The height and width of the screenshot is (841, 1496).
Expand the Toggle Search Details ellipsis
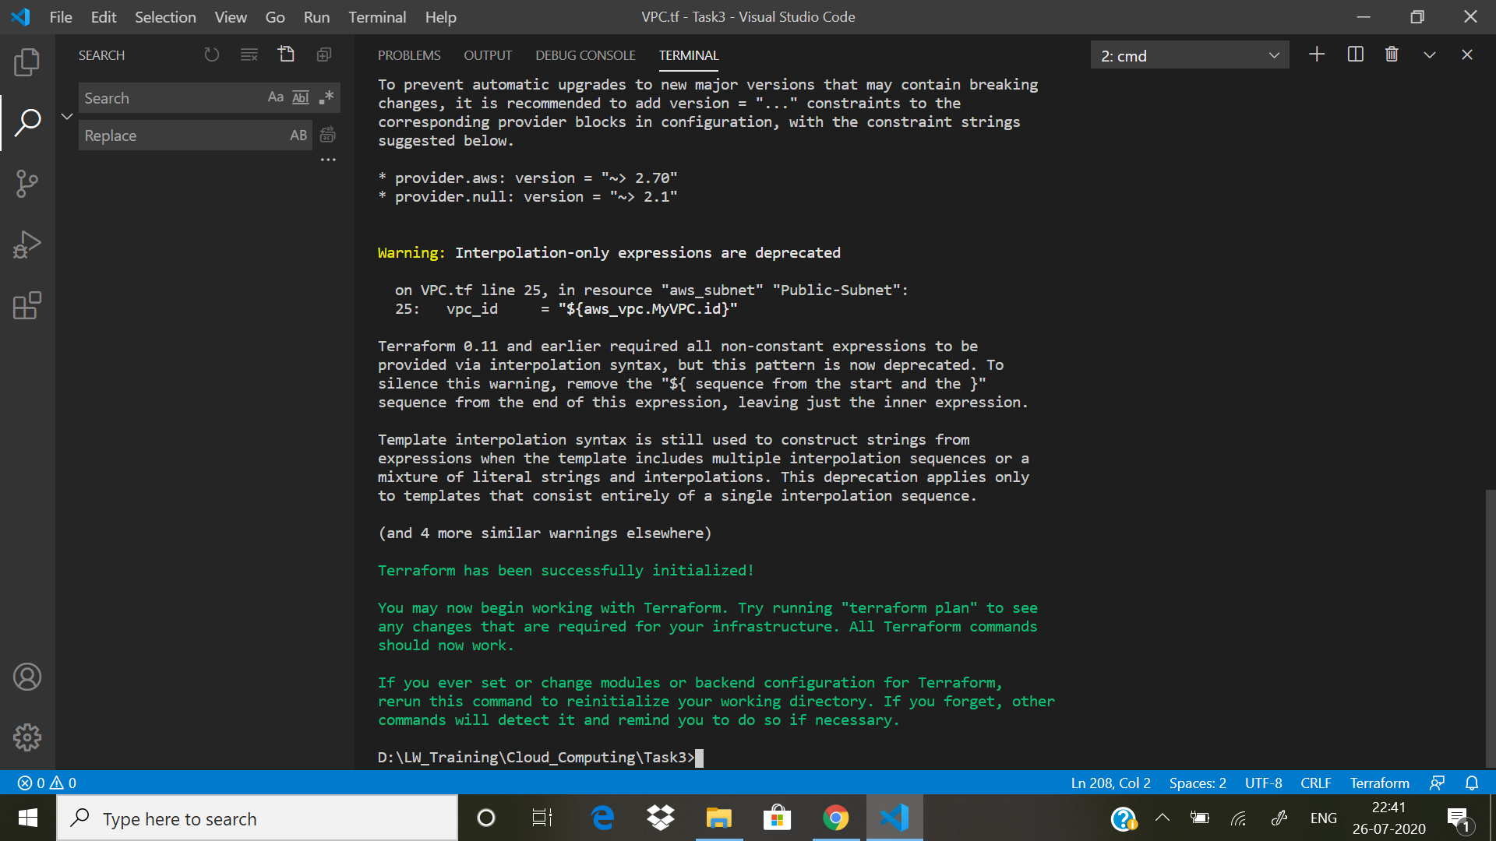(x=328, y=160)
